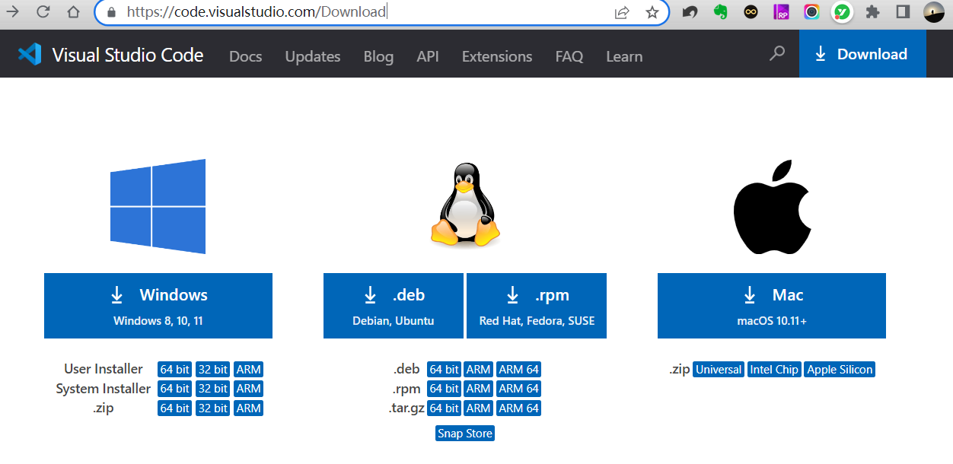Open the Learn nav link
Viewport: 953px width, 464px height.
(x=624, y=56)
